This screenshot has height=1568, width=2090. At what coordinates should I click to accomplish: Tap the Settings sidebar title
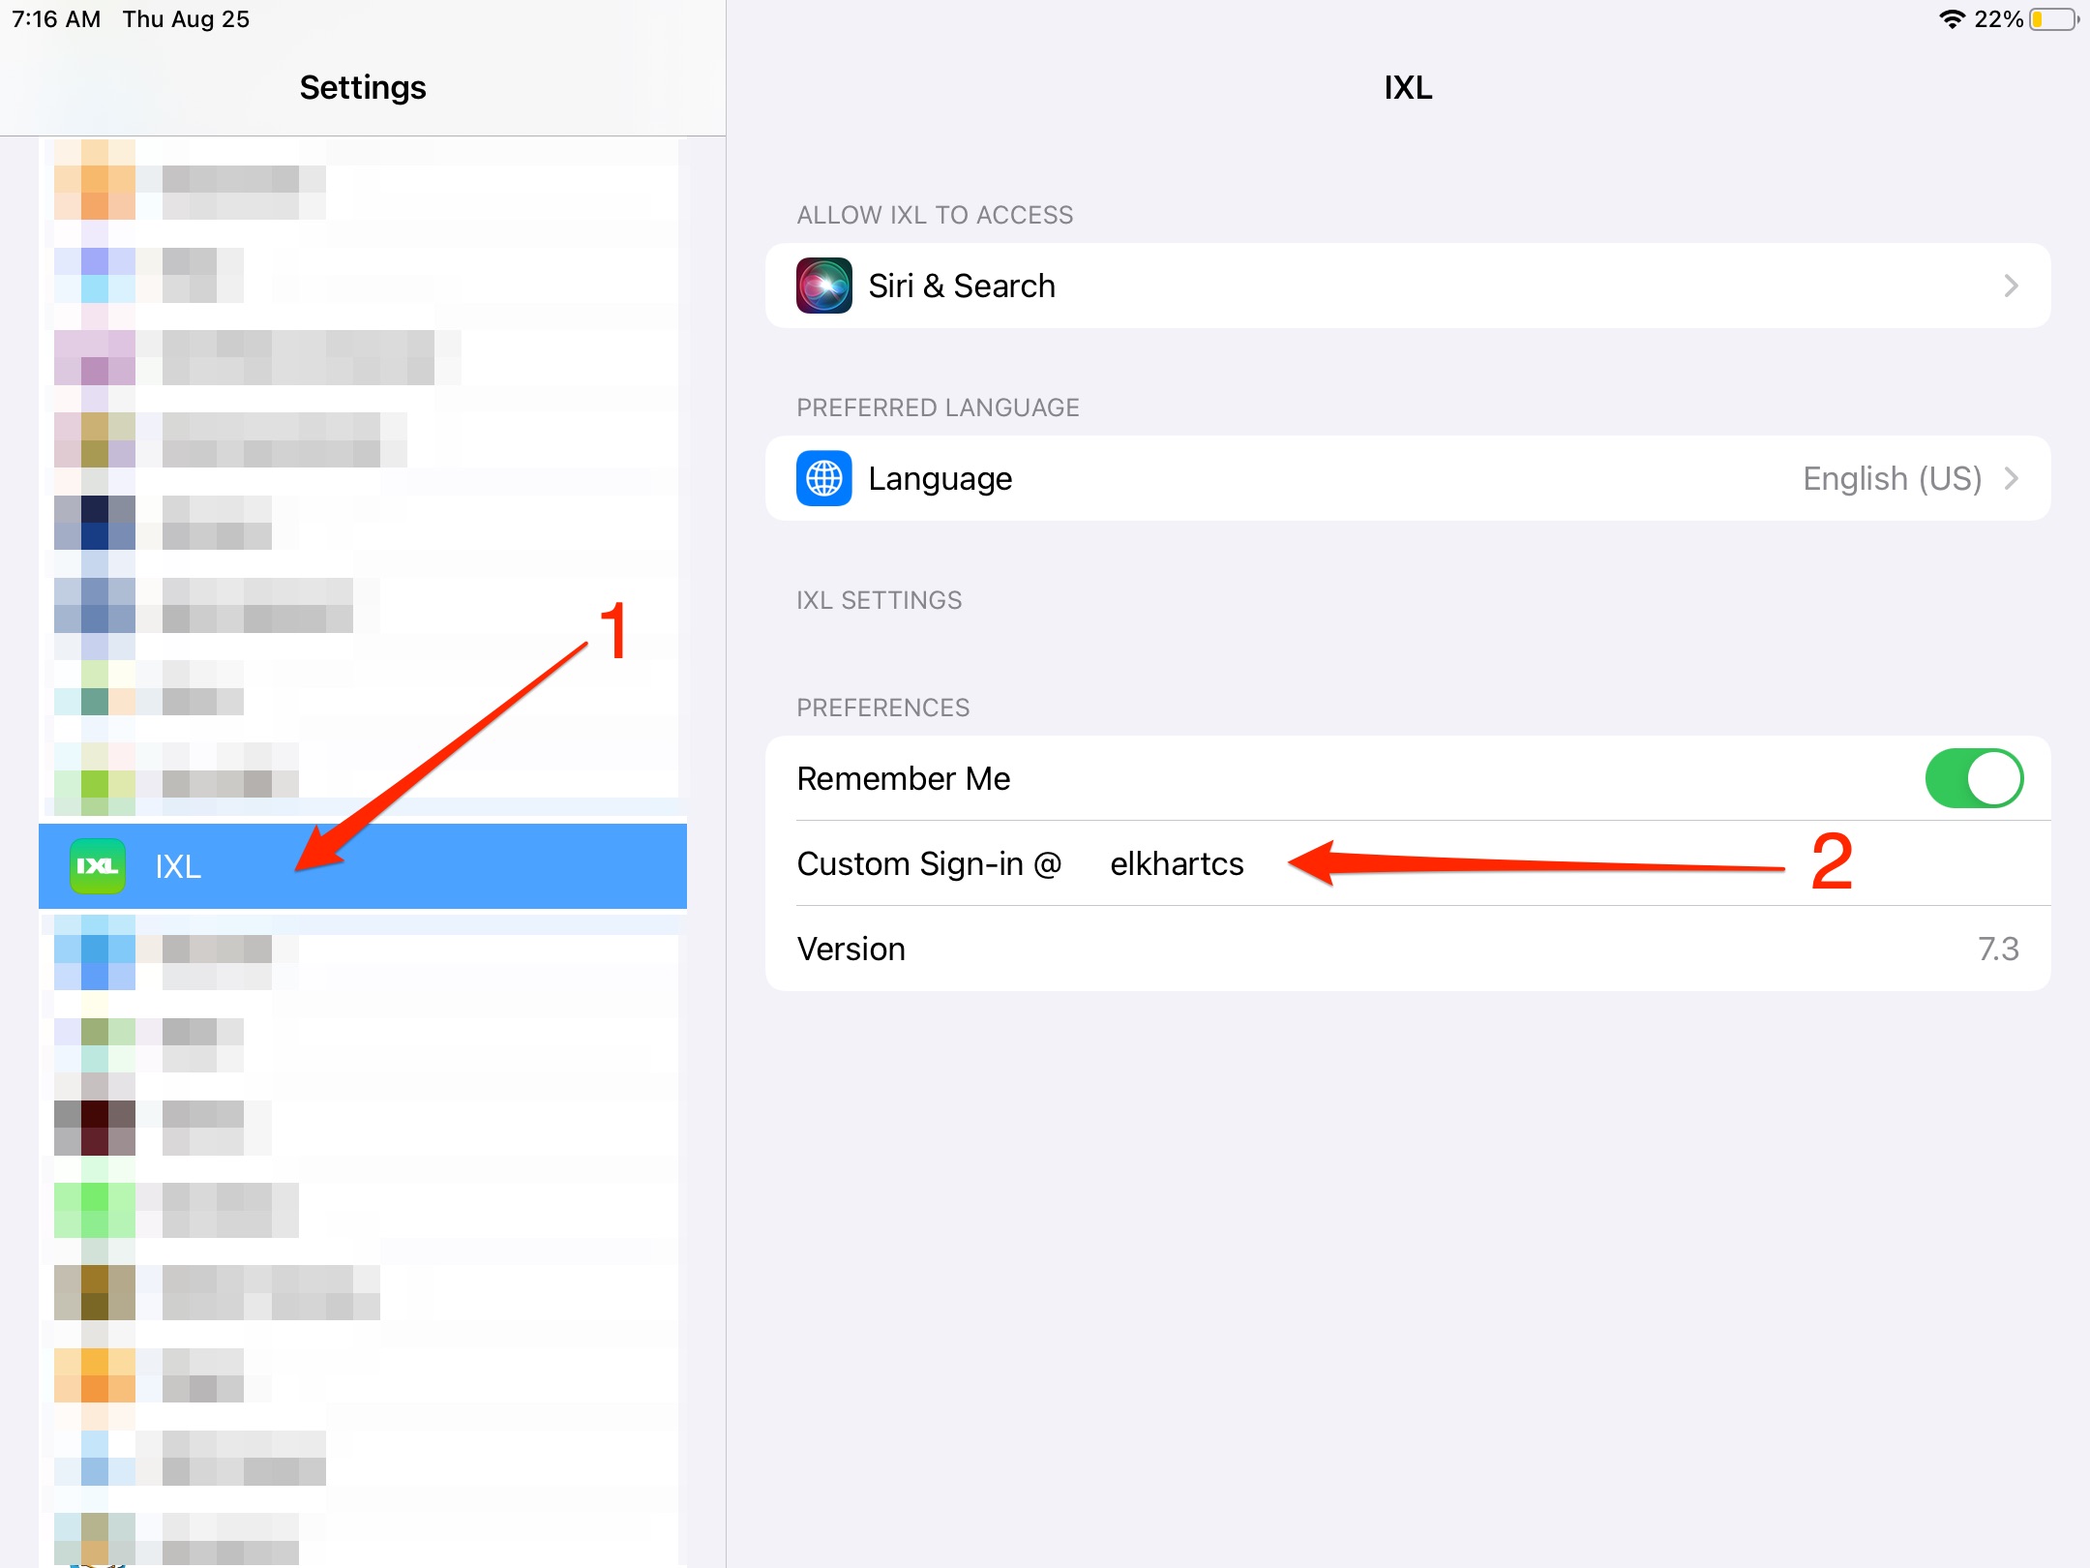(x=363, y=87)
